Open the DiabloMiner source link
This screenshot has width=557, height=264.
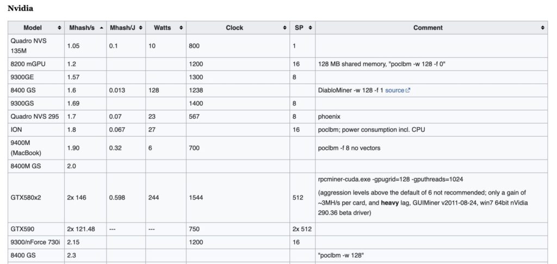pyautogui.click(x=394, y=90)
